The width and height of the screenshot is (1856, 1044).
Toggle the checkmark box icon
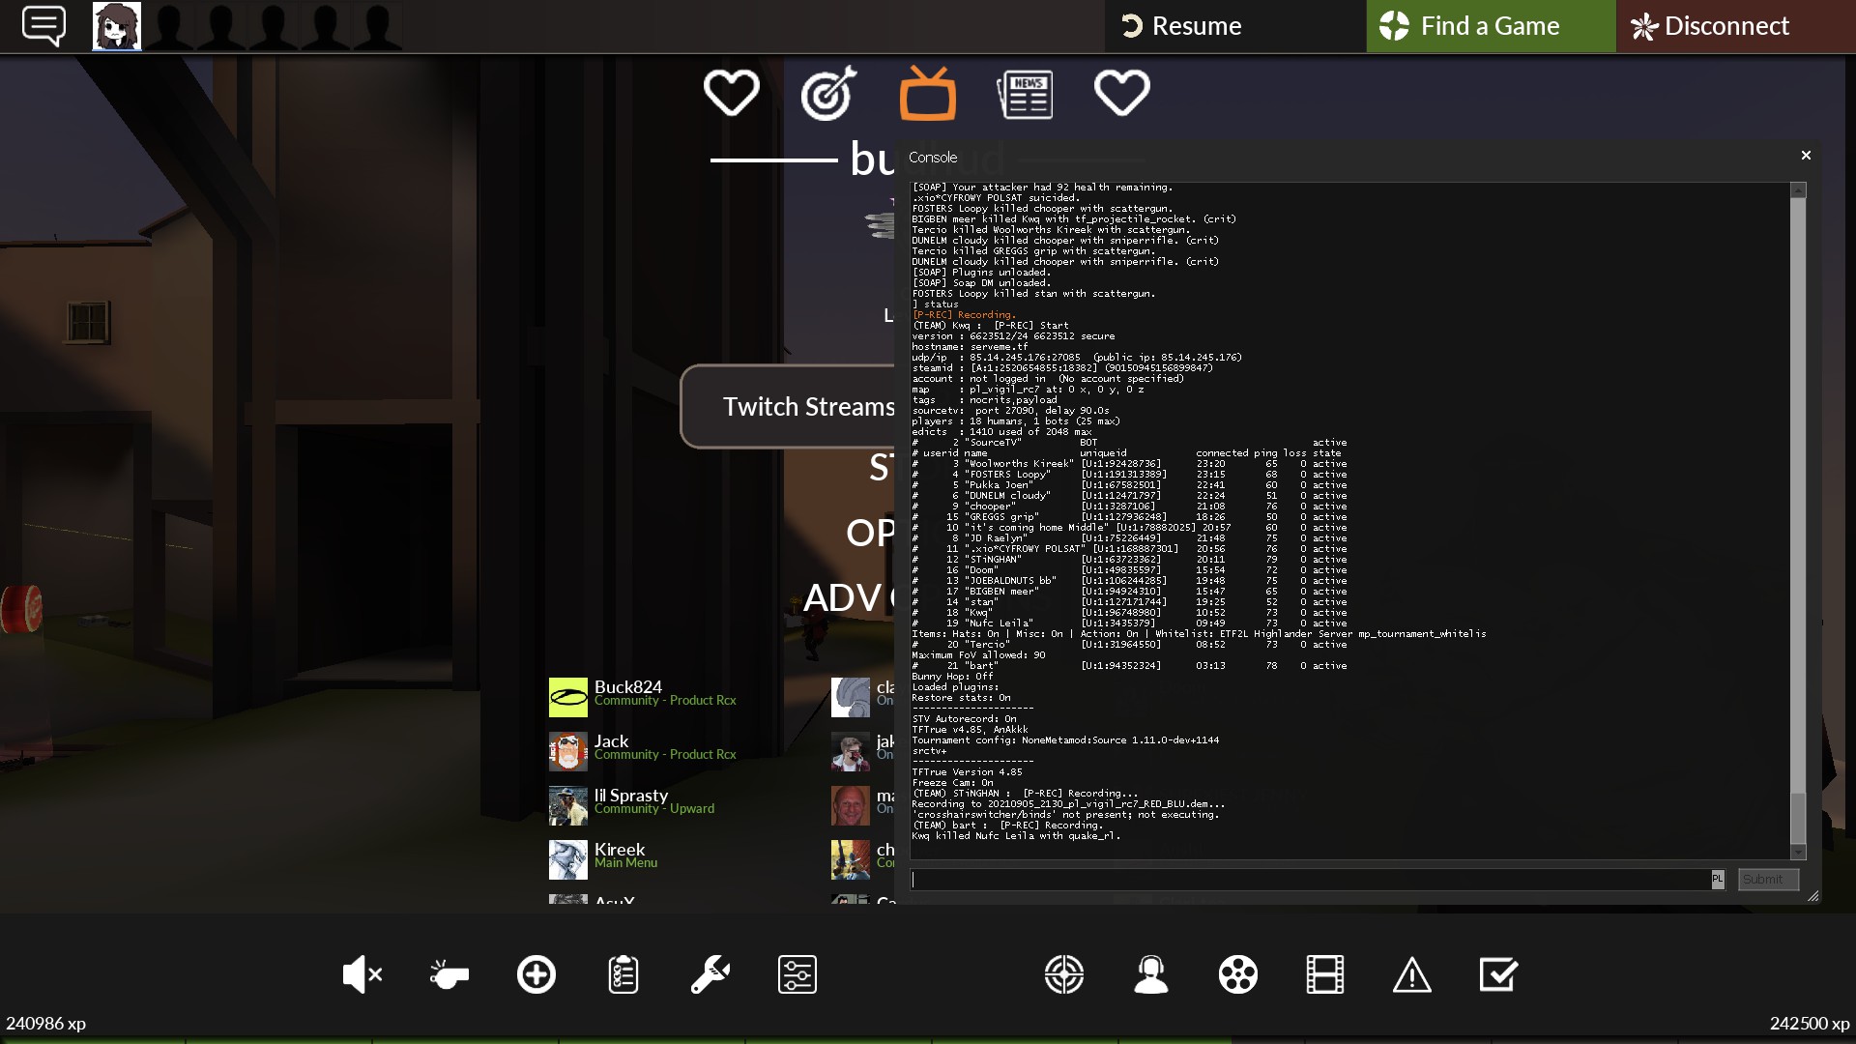pos(1498,974)
